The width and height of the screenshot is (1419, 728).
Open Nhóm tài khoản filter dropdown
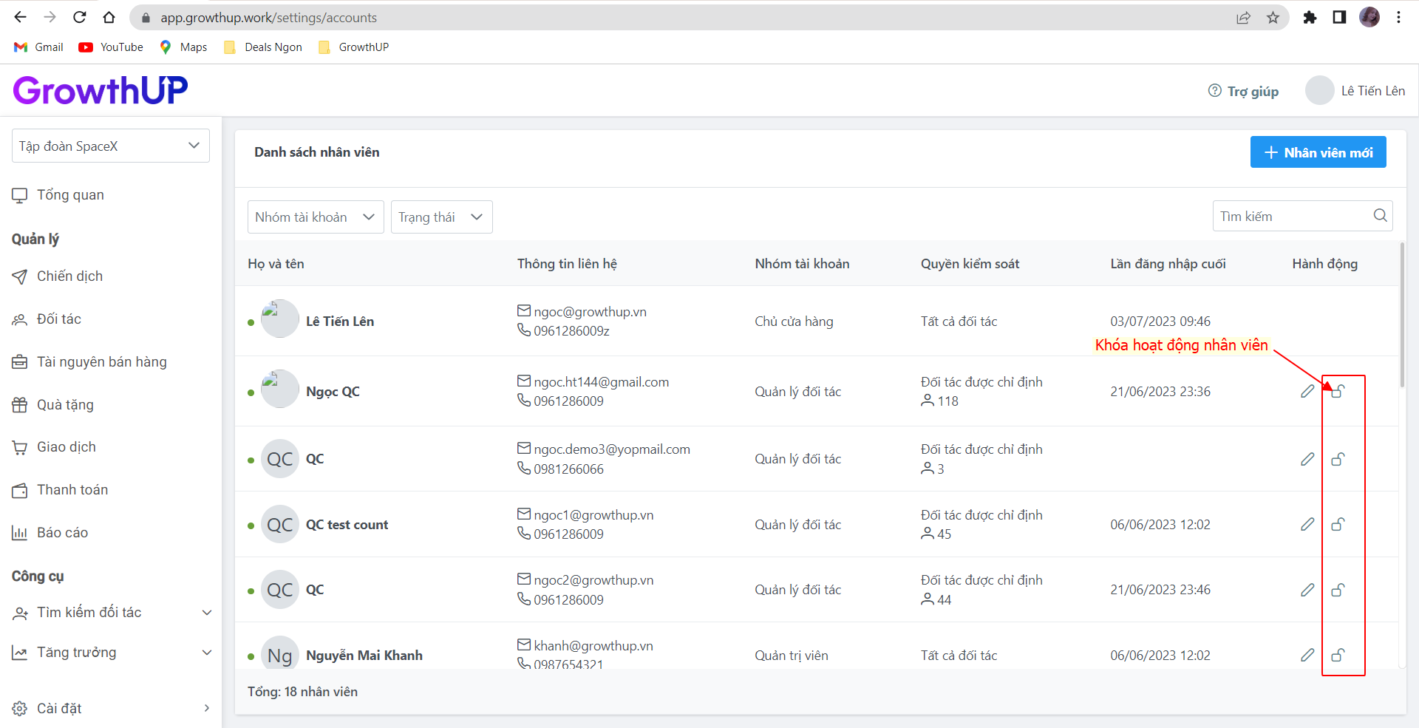tap(316, 217)
